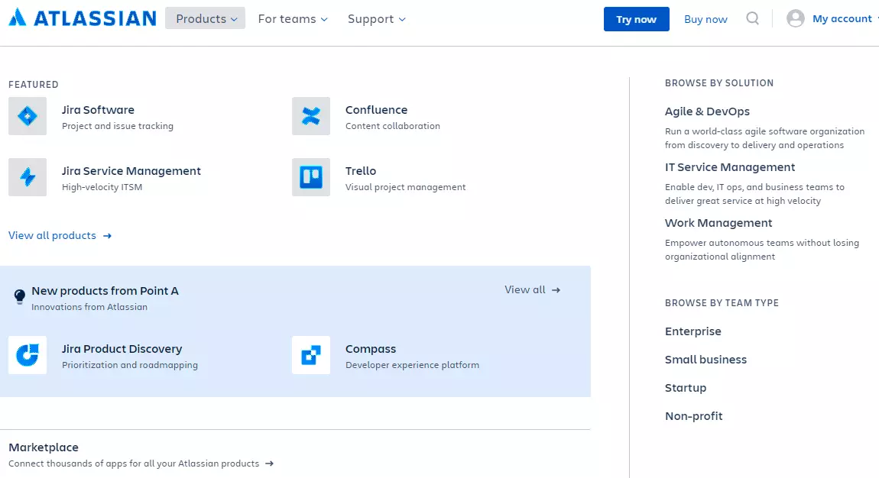
Task: Click 'Developer experience platform' description
Action: tap(412, 365)
